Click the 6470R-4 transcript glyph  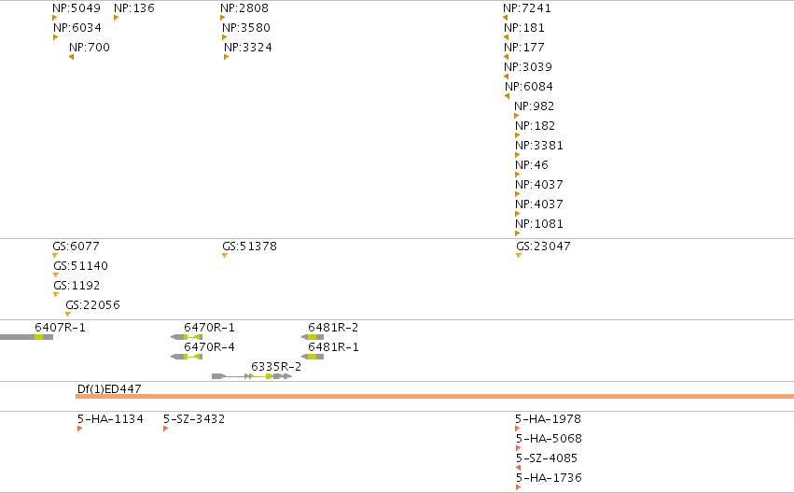(x=187, y=357)
